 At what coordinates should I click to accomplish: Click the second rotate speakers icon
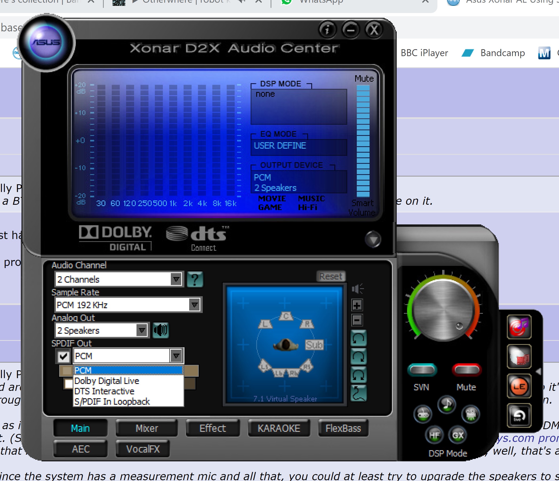click(x=358, y=357)
